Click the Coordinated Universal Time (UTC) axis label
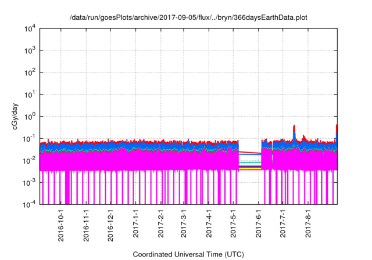Screen dimensions: 372x260 point(188,254)
